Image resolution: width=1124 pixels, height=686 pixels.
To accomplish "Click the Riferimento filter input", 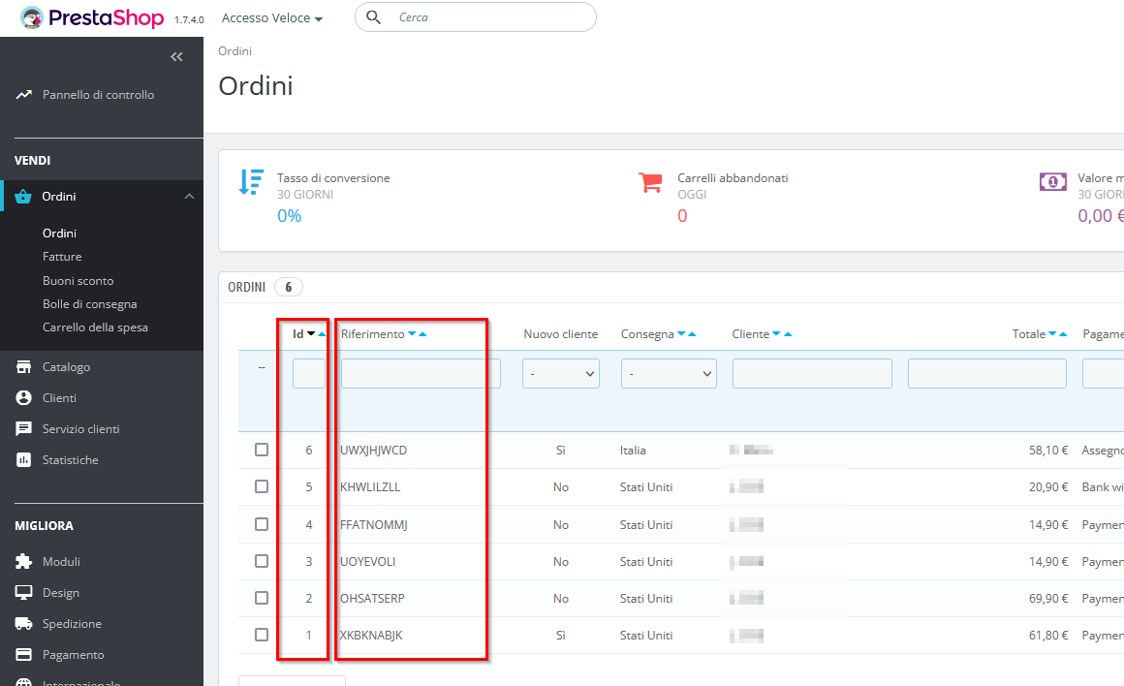I will [421, 373].
